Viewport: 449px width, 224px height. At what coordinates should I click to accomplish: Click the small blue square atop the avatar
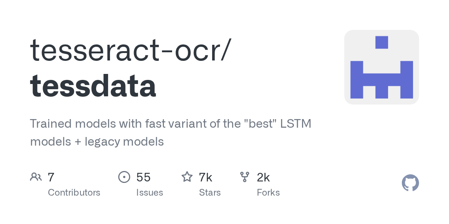pyautogui.click(x=382, y=42)
